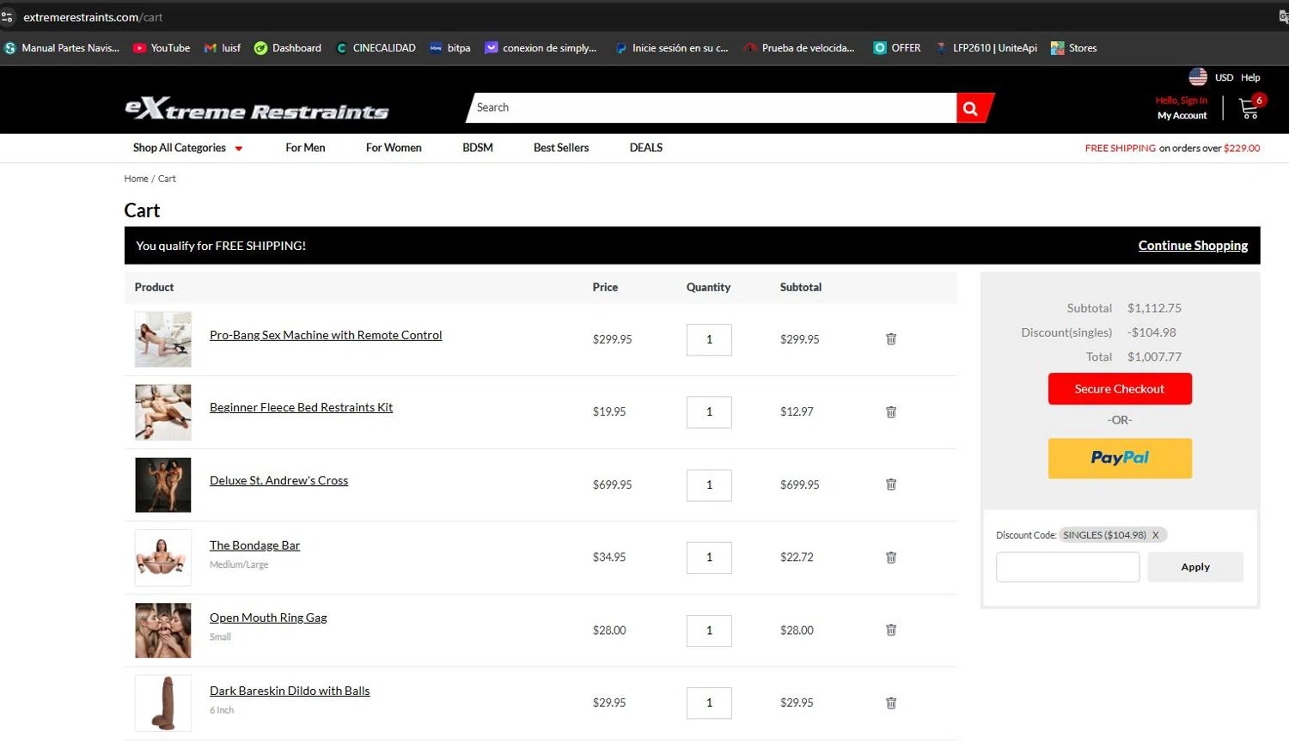The height and width of the screenshot is (743, 1289).
Task: Click the Help link
Action: 1250,77
